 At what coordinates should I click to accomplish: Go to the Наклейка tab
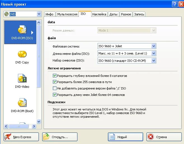(99, 14)
